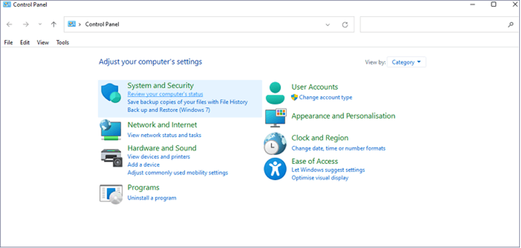Click Let Windows suggest settings

pos(328,170)
